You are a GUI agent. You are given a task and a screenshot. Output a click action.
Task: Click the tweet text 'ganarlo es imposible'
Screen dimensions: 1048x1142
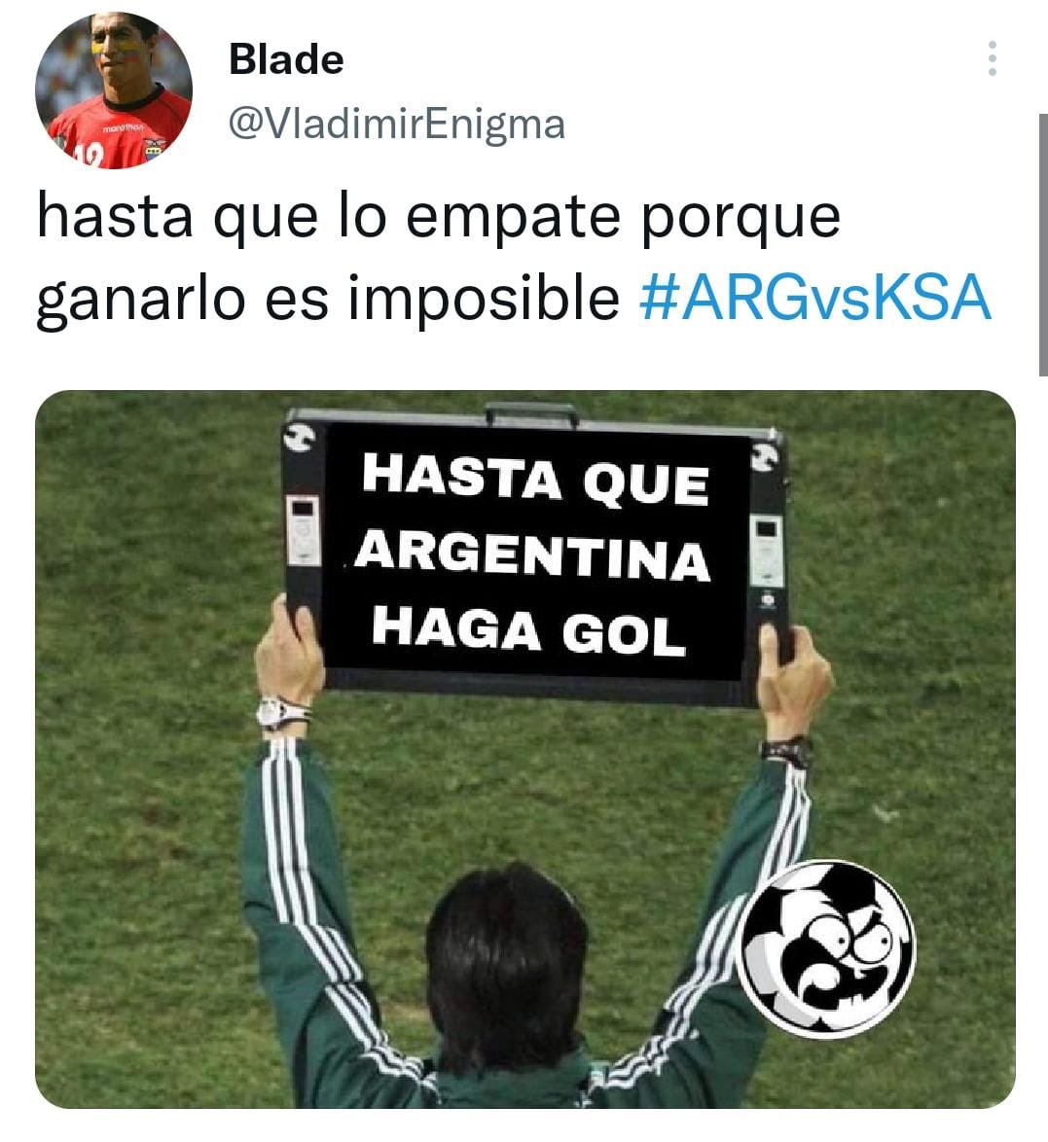328,300
